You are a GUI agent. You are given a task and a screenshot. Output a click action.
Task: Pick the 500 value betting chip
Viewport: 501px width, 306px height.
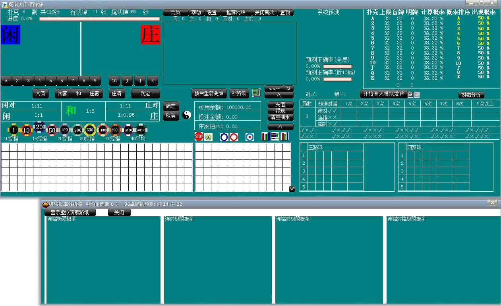coord(90,129)
